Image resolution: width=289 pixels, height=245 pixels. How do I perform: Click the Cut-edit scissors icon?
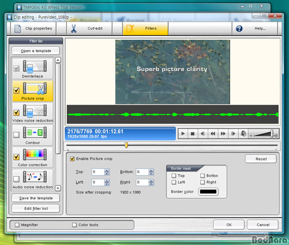pos(74,28)
